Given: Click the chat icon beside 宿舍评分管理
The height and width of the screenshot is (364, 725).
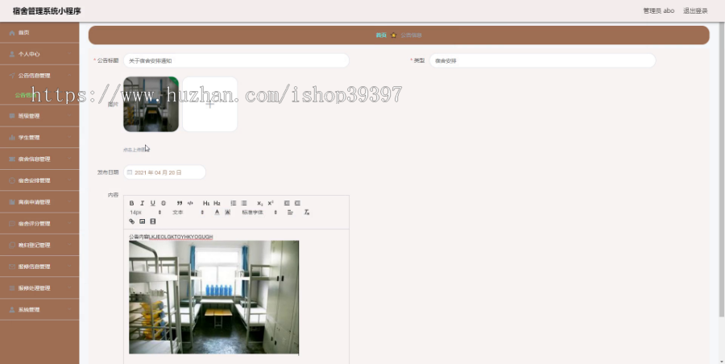Looking at the screenshot, I should [12, 223].
